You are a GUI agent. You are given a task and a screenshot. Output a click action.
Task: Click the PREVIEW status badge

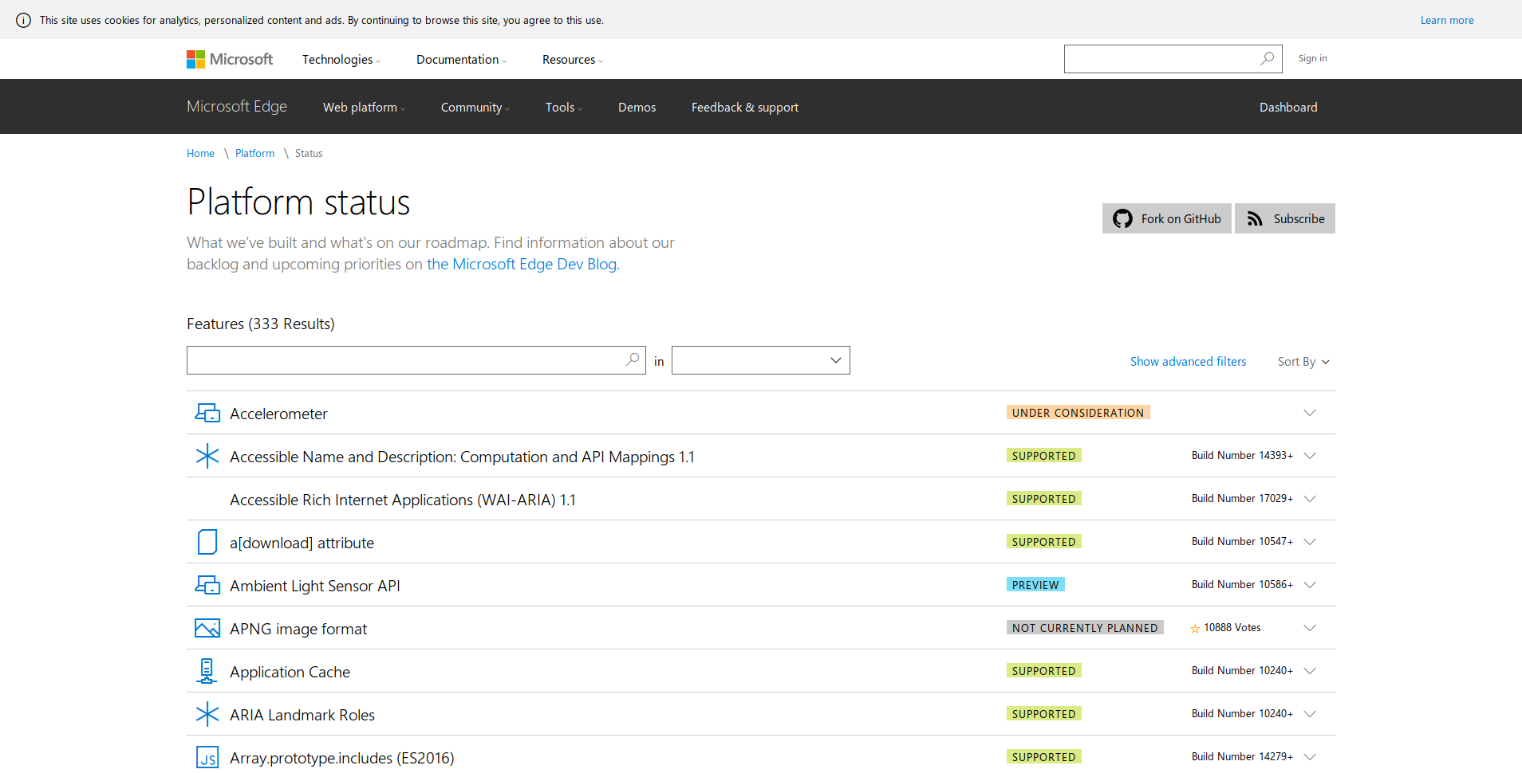point(1035,585)
